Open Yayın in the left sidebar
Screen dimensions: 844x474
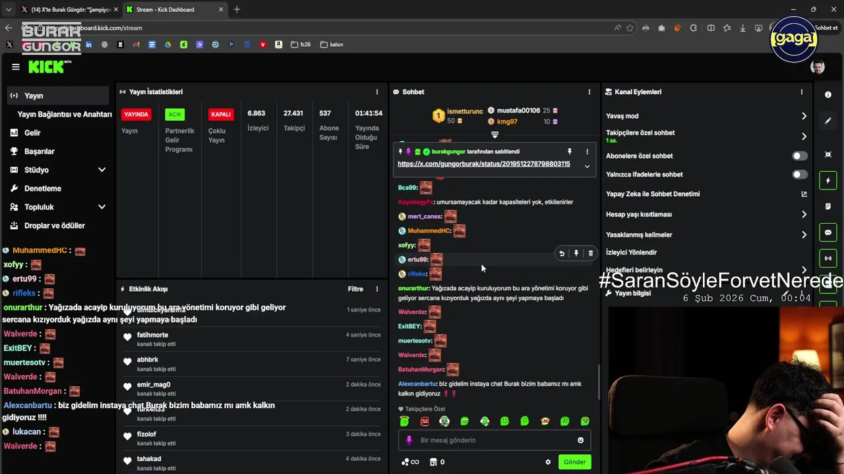pyautogui.click(x=58, y=95)
